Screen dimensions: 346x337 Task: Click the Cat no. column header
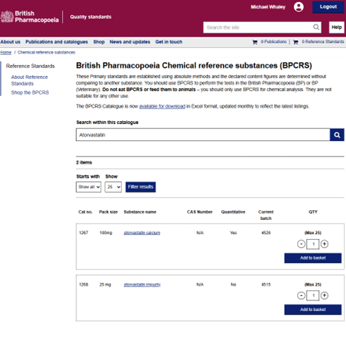pyautogui.click(x=85, y=212)
